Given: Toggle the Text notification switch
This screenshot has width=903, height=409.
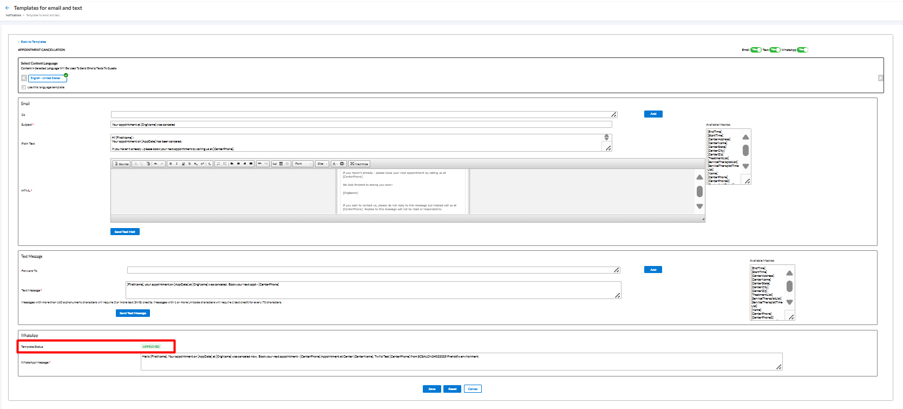Looking at the screenshot, I should click(x=775, y=50).
